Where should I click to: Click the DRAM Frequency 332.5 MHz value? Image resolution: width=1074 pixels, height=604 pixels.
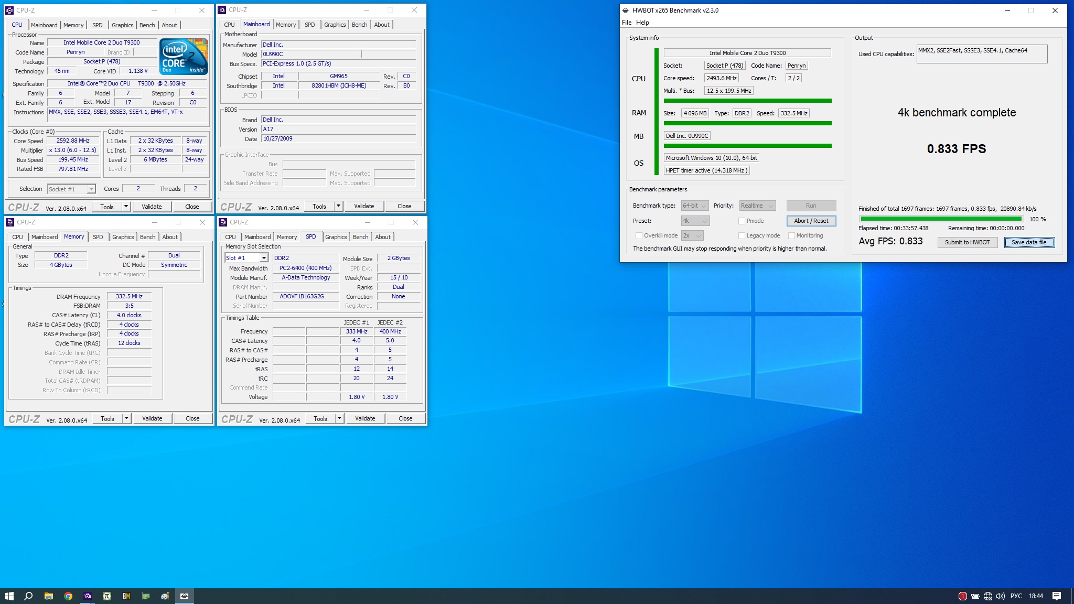pos(129,296)
